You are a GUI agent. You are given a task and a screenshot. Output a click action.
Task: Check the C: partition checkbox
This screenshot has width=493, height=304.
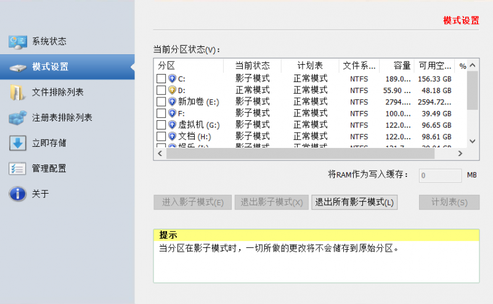coord(161,79)
